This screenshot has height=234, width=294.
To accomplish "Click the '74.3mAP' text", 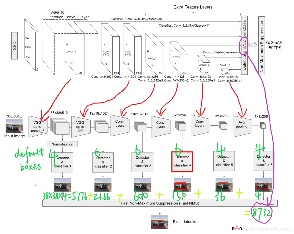I will 274,43.
